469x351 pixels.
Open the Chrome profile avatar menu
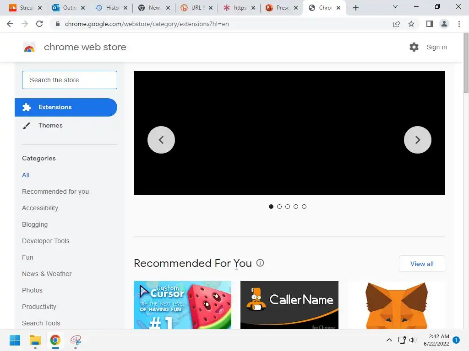pos(444,24)
